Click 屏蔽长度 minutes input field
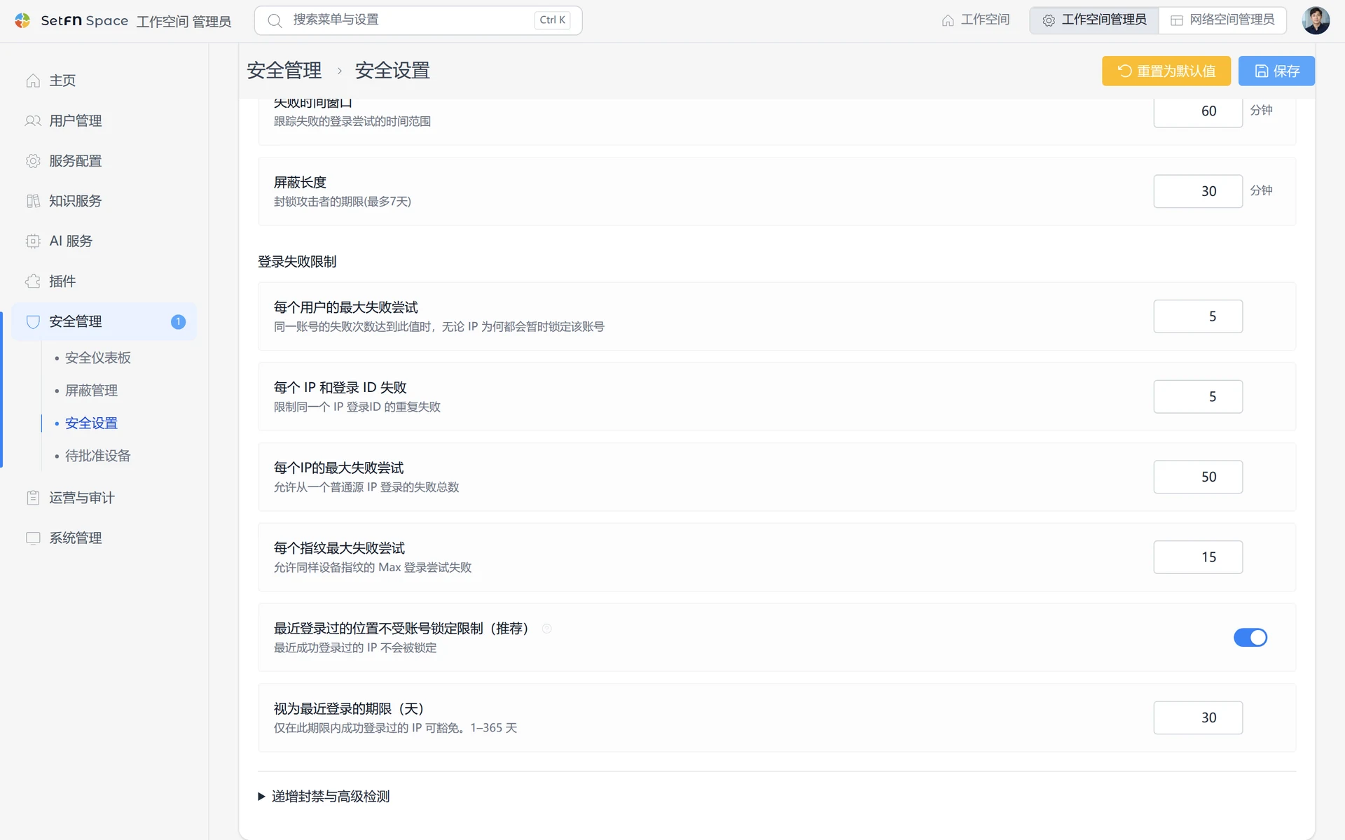 (x=1198, y=191)
